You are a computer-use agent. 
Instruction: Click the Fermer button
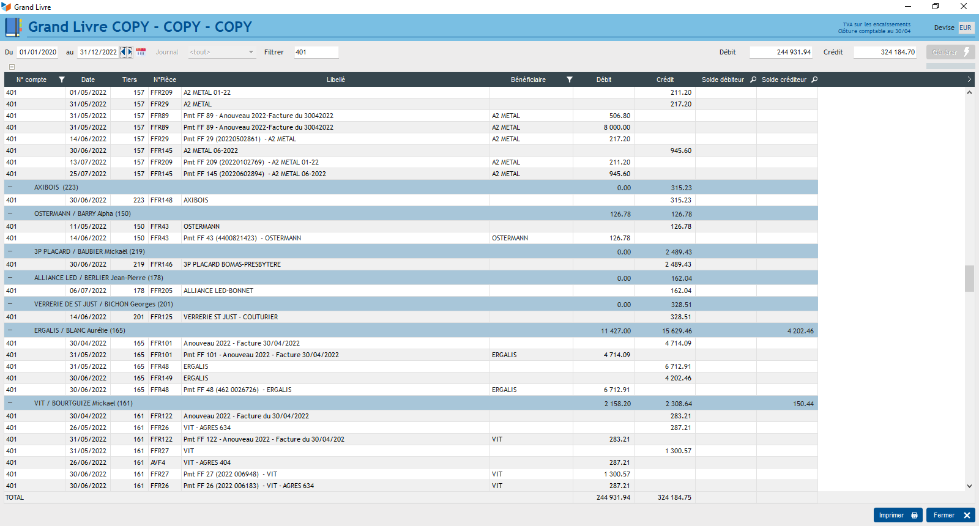(x=950, y=515)
